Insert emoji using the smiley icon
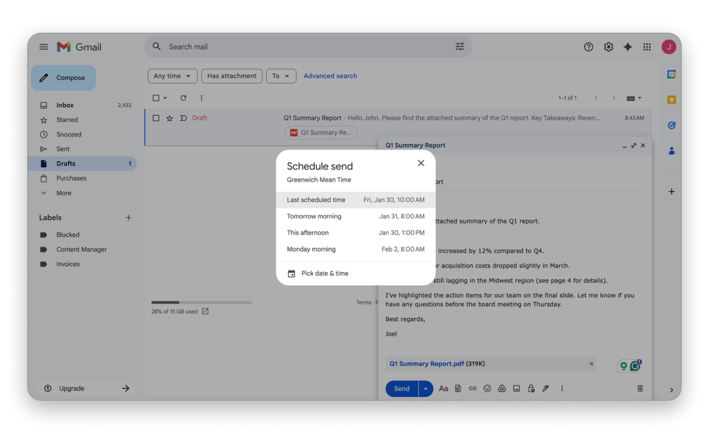Image resolution: width=709 pixels, height=437 pixels. tap(487, 388)
